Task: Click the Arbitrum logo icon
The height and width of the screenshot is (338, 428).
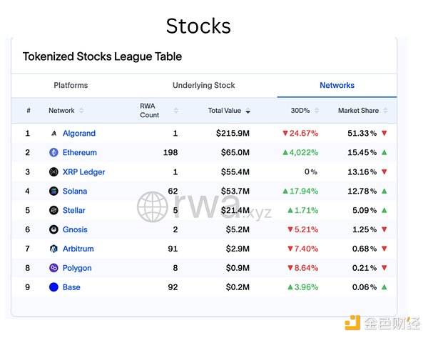Action: (53, 249)
